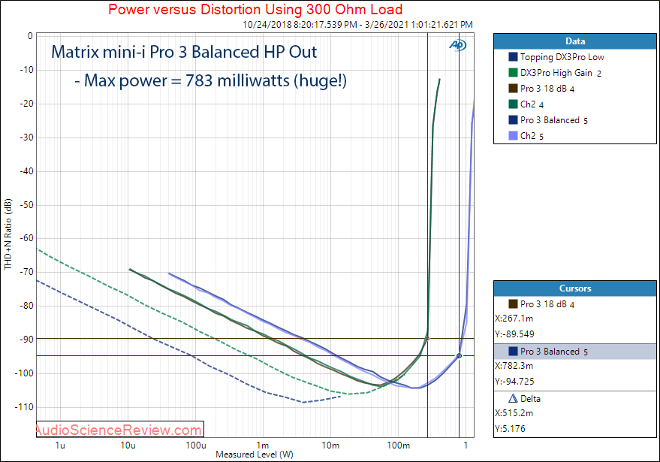Click the Delta X:515.2m value
660x462 pixels.
514,413
